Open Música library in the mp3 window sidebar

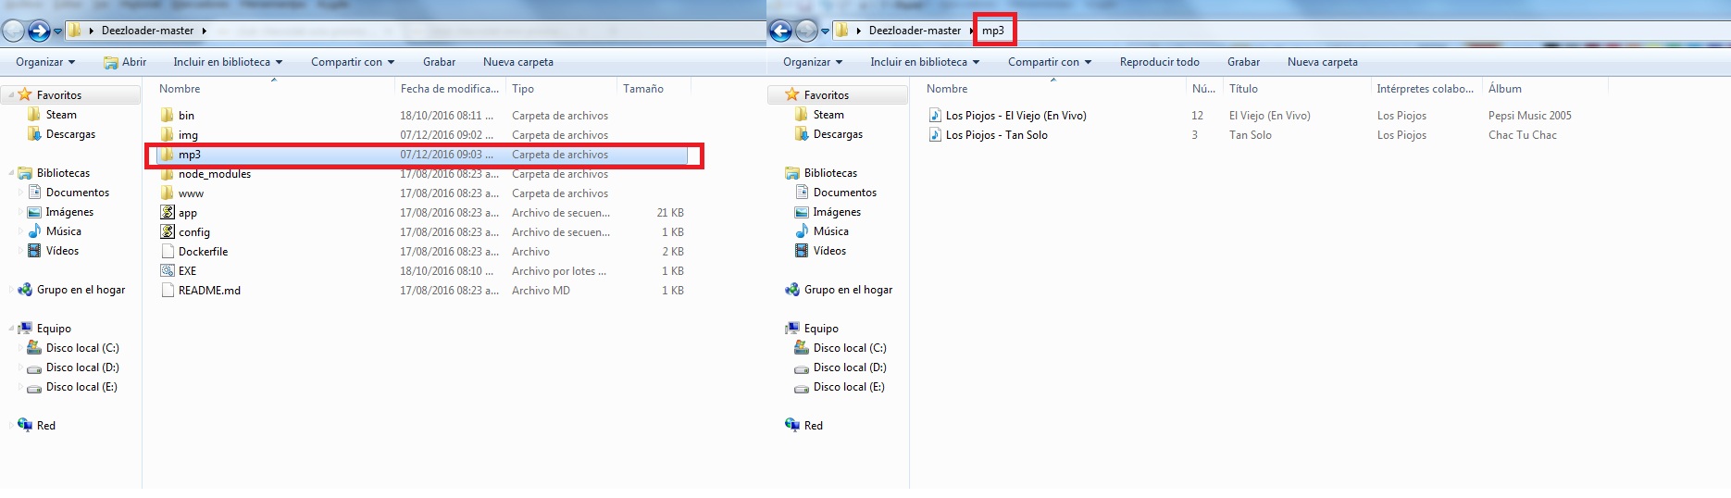[x=830, y=231]
